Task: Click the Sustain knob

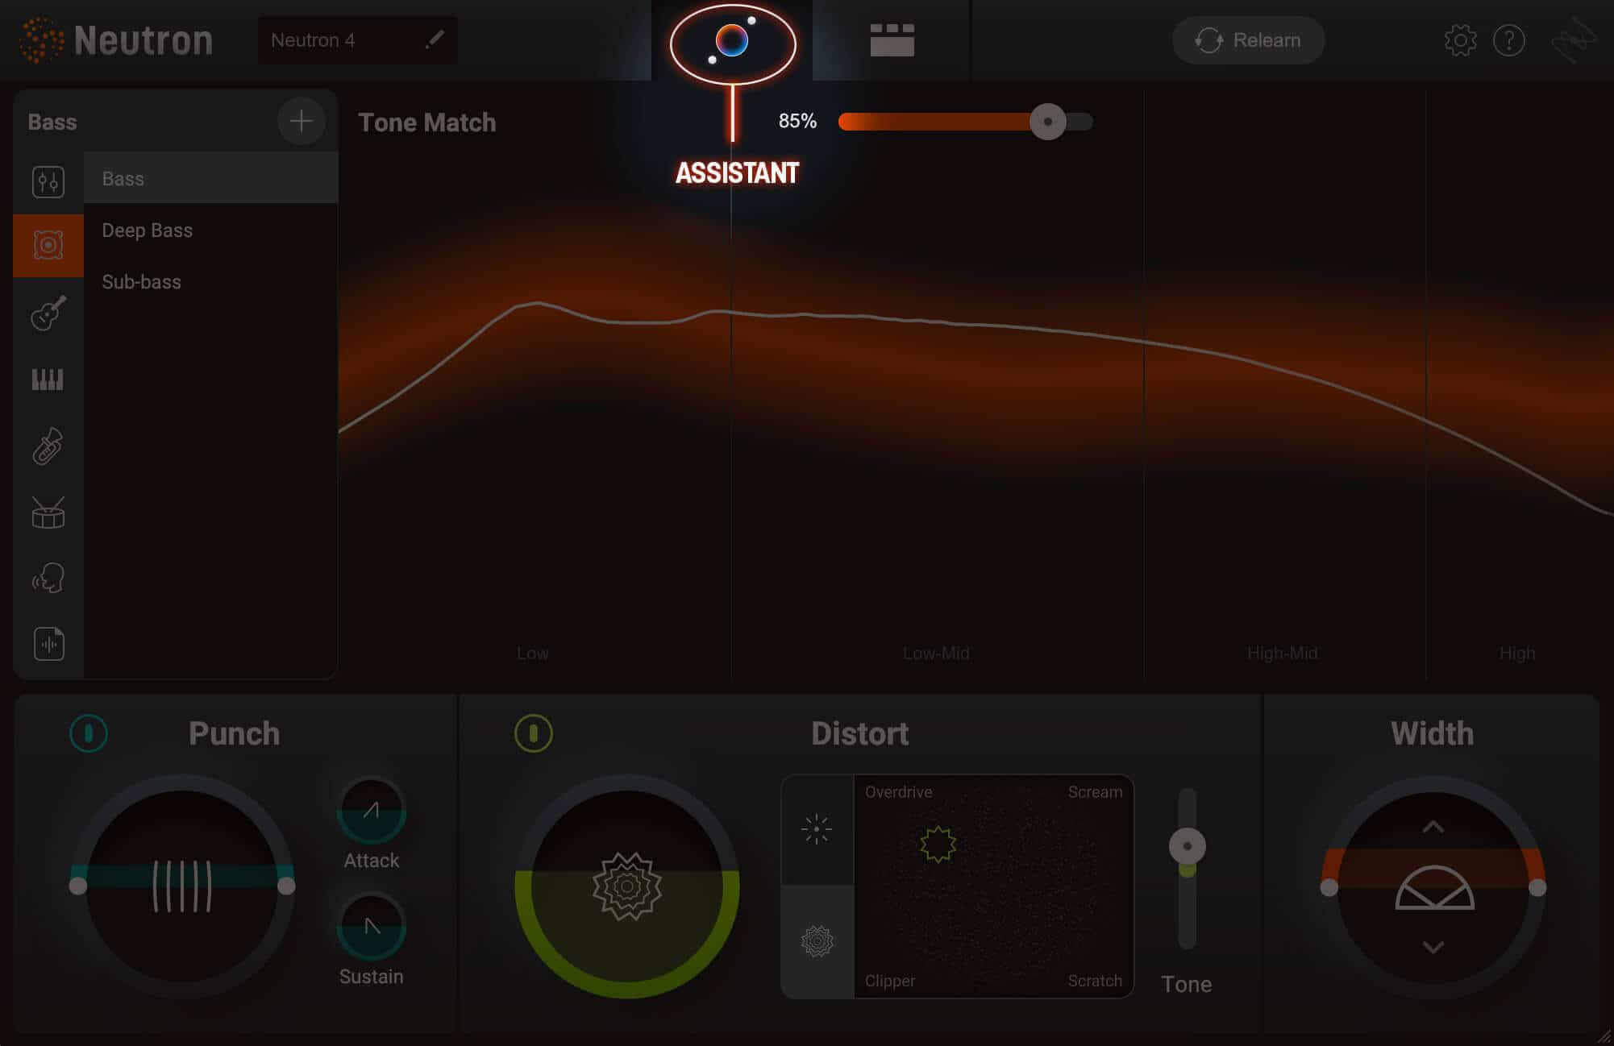Action: [x=371, y=926]
